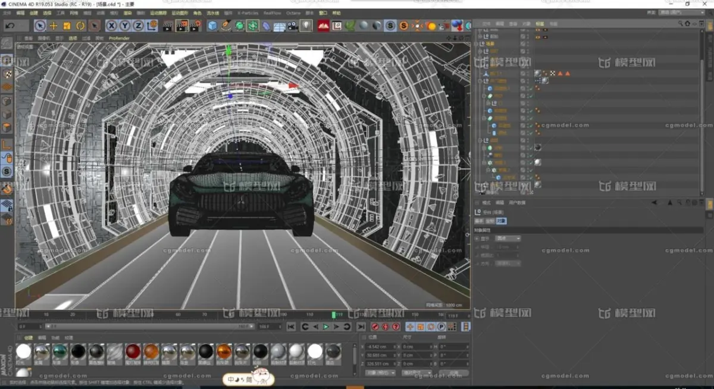Toggle Enable Snap S icon in sidebar
Viewport: 714px width, 389px height.
coord(7,171)
